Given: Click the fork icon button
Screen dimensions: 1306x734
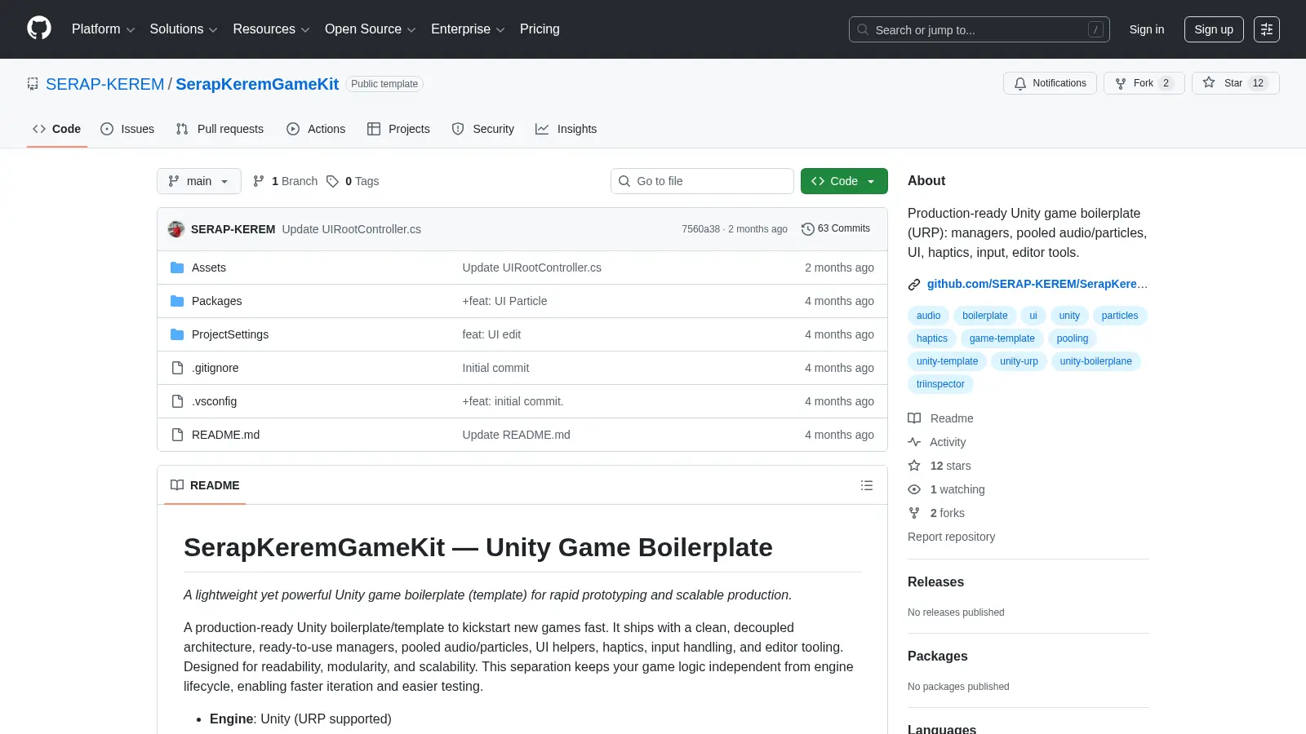Looking at the screenshot, I should coord(1121,83).
